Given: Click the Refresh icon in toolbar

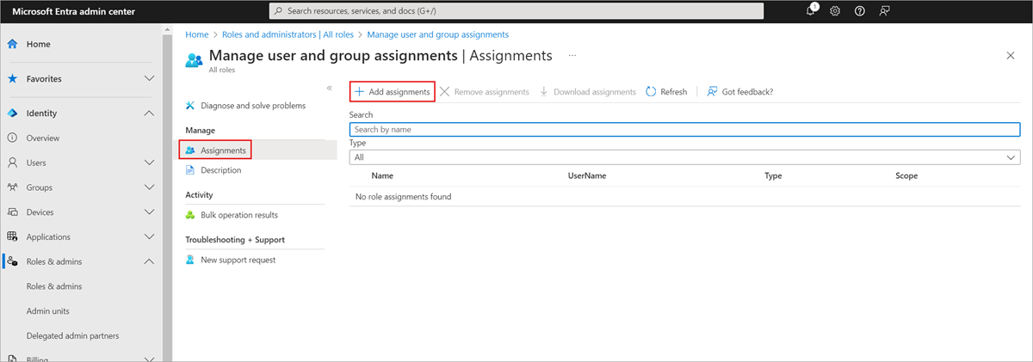Looking at the screenshot, I should click(x=651, y=92).
